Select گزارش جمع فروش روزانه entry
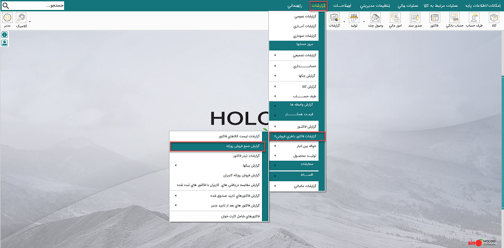The width and height of the screenshot is (504, 248). coord(217,146)
